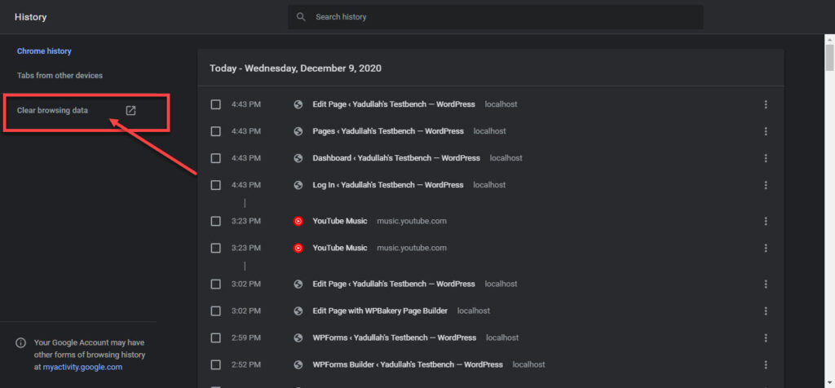Click the vertical scrollbar thumb
Screen dimensions: 835x388
[x=829, y=58]
